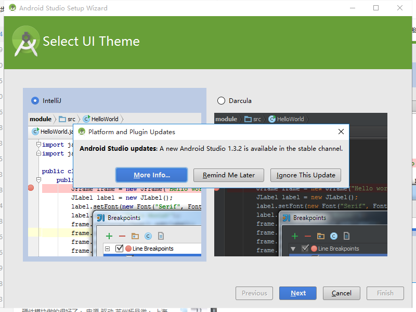Click the green plus icon in Darcula Breakpoints preview
This screenshot has height=312, width=416.
click(295, 236)
